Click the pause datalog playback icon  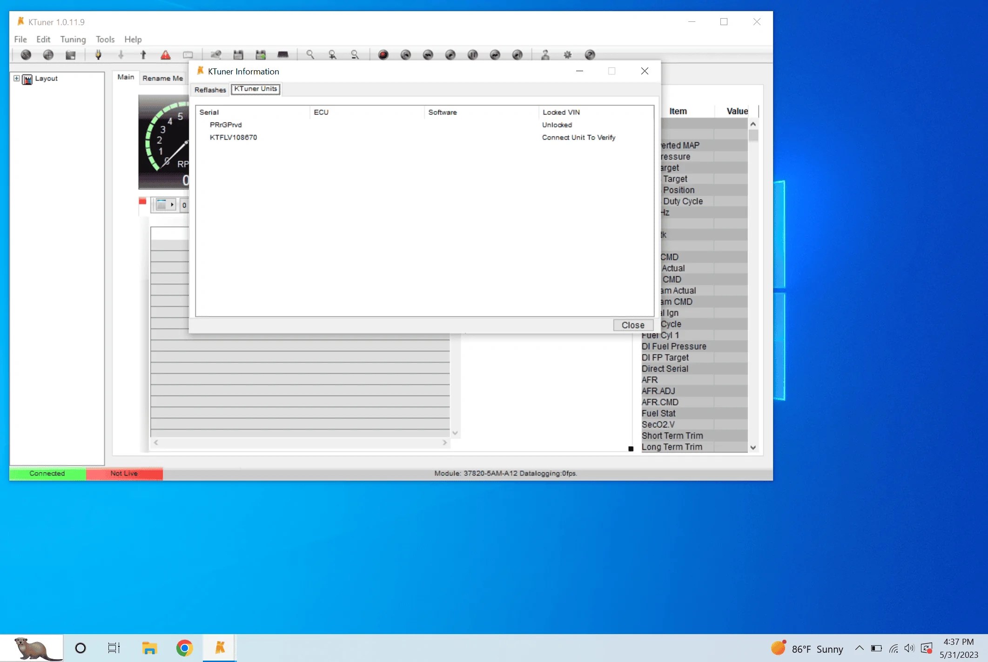click(x=472, y=55)
